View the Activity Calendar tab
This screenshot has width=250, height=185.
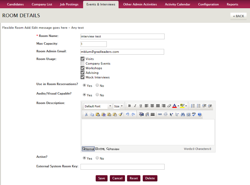[x=177, y=4]
